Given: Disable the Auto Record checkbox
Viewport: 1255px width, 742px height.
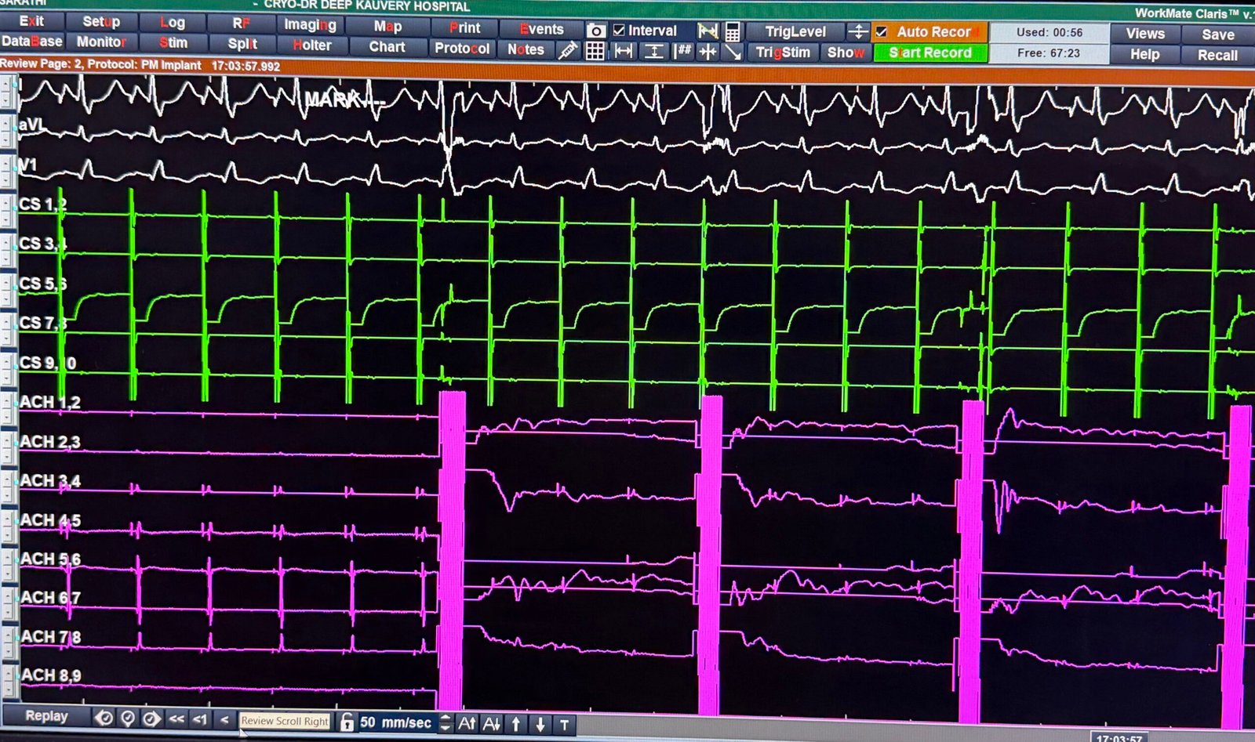Looking at the screenshot, I should tap(882, 32).
